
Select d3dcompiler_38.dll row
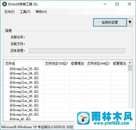(66, 92)
